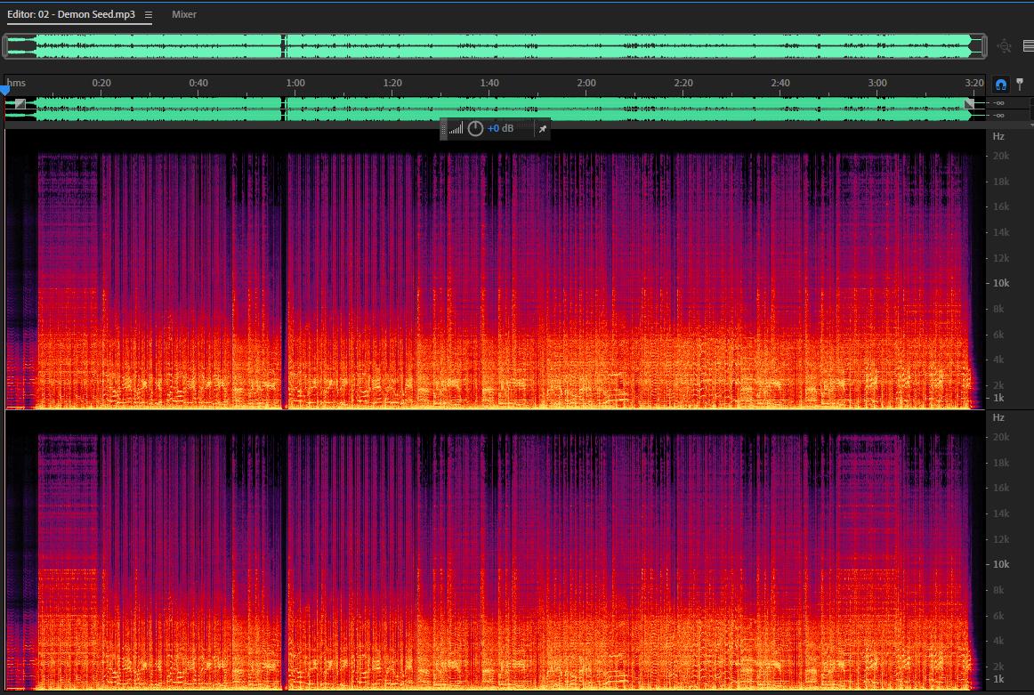Screen dimensions: 1034x695
Task: Click the fade-out handle on the waveform
Action: click(969, 103)
